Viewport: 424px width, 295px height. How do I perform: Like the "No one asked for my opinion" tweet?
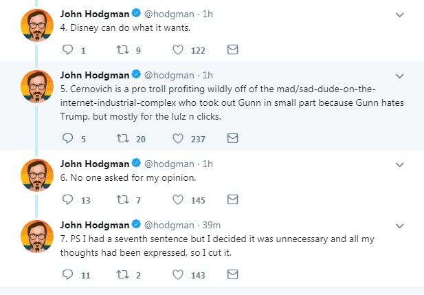(177, 200)
